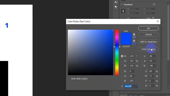Select the H hue radio button
Image resolution: width=170 pixels, height=96 pixels.
click(x=122, y=56)
